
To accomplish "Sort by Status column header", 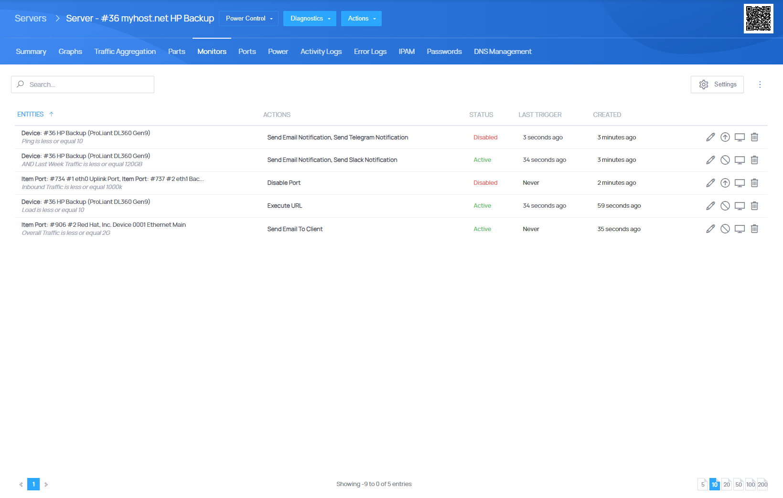I will 481,115.
